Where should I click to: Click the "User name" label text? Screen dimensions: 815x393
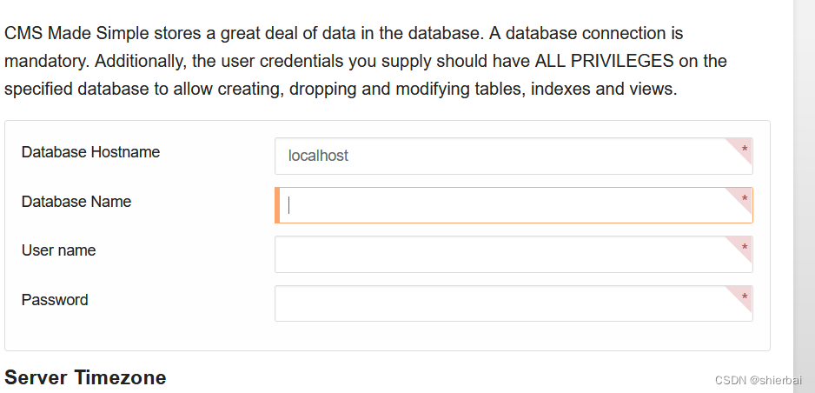click(x=58, y=250)
